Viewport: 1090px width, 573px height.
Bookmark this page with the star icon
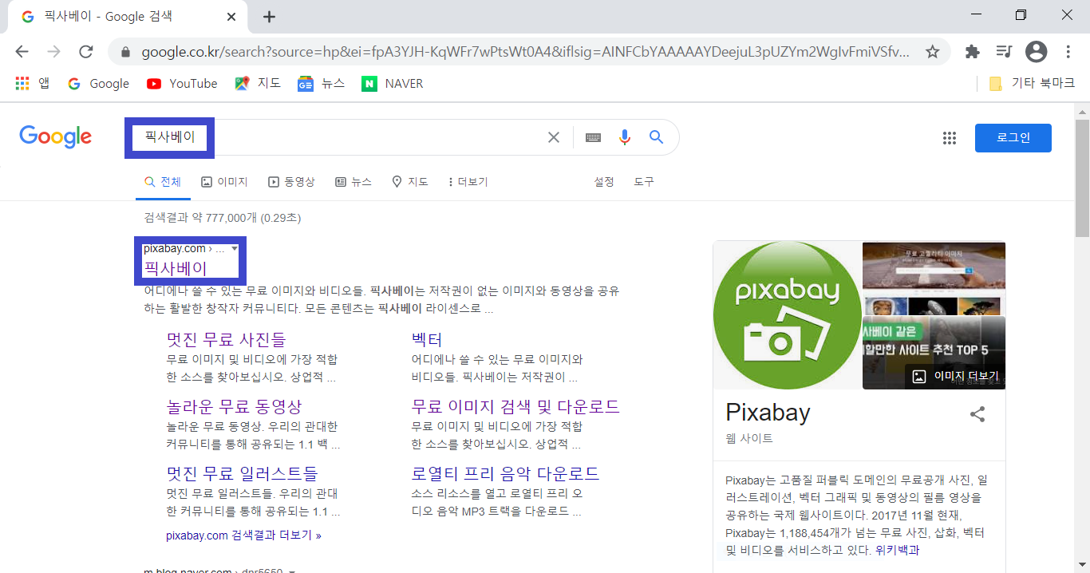[x=932, y=52]
